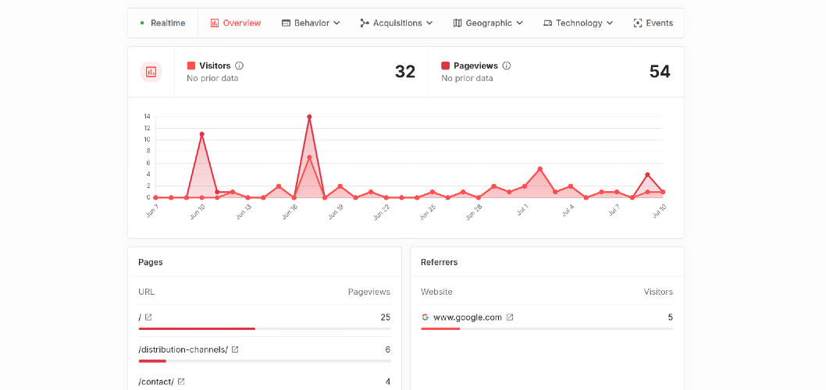
Task: Open external link icon for / page
Action: pyautogui.click(x=148, y=317)
